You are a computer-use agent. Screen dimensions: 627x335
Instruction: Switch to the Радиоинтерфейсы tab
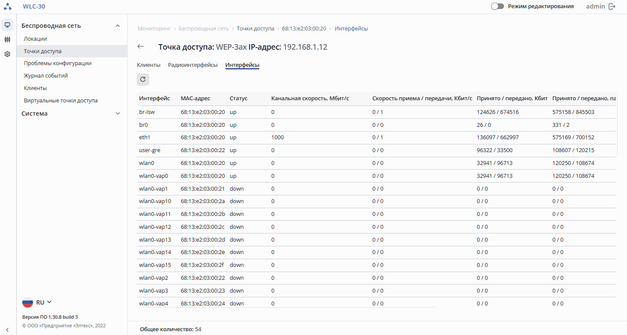coord(192,65)
